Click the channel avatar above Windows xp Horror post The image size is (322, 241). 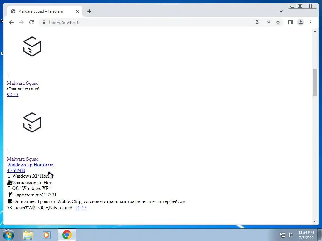[32, 122]
